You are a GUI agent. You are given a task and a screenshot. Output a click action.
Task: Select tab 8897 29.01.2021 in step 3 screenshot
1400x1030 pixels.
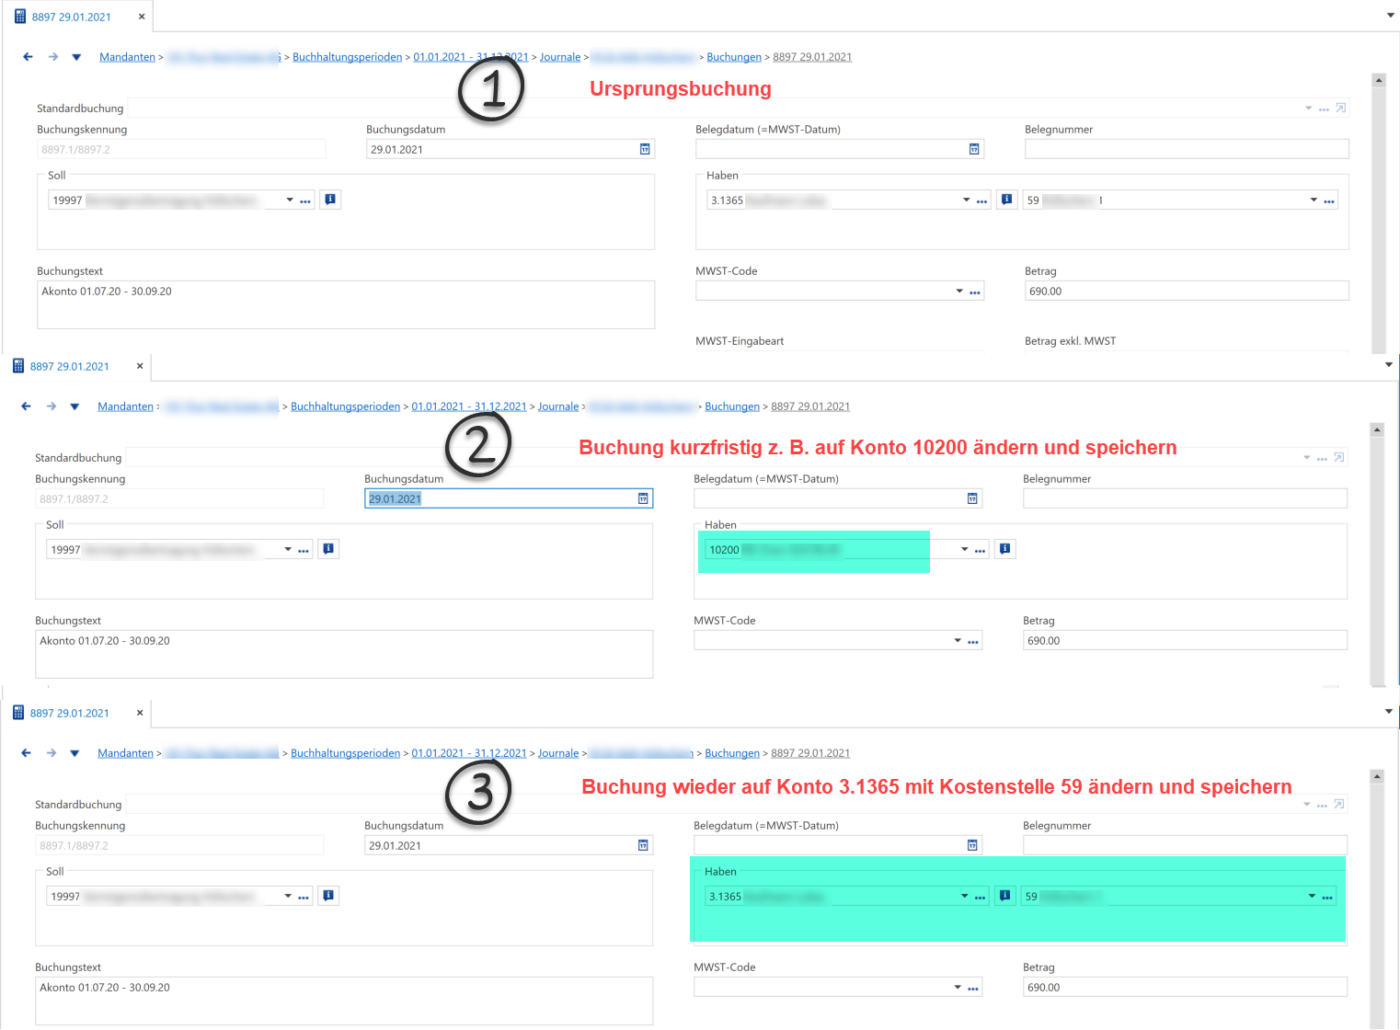coord(70,713)
